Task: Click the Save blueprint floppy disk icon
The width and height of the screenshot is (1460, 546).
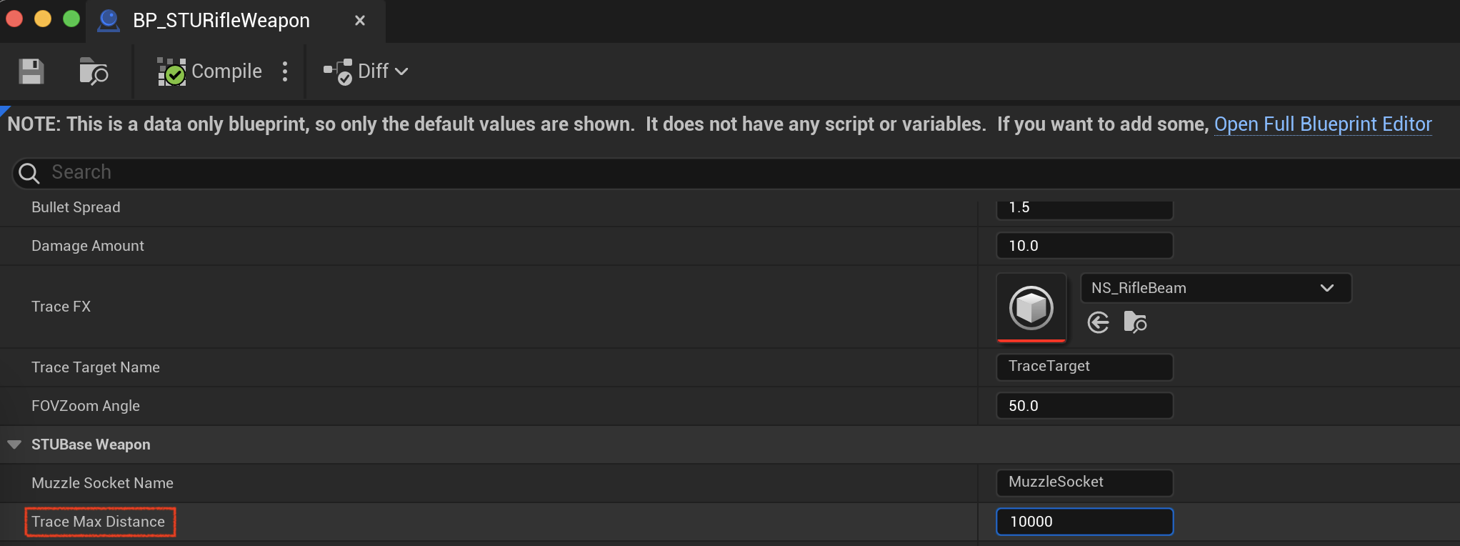Action: pyautogui.click(x=31, y=71)
